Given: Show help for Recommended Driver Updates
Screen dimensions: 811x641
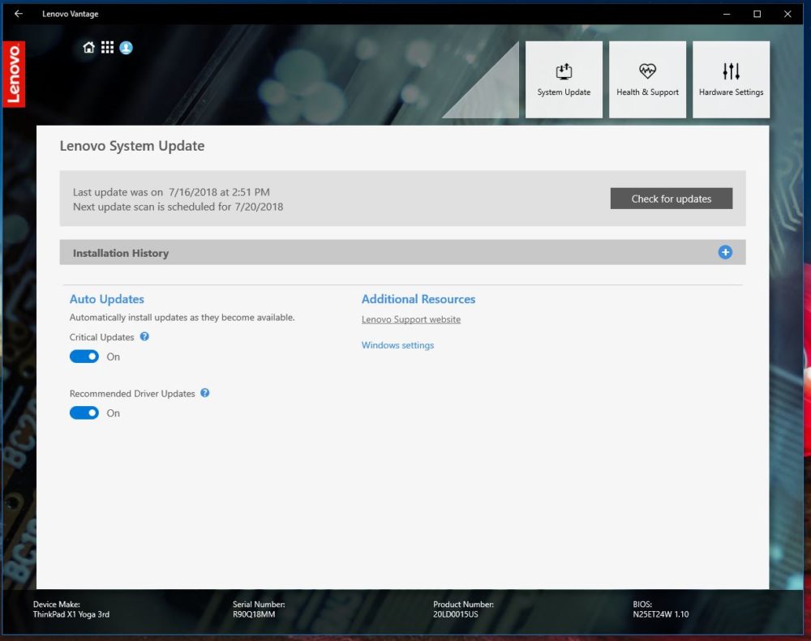Looking at the screenshot, I should pos(205,393).
